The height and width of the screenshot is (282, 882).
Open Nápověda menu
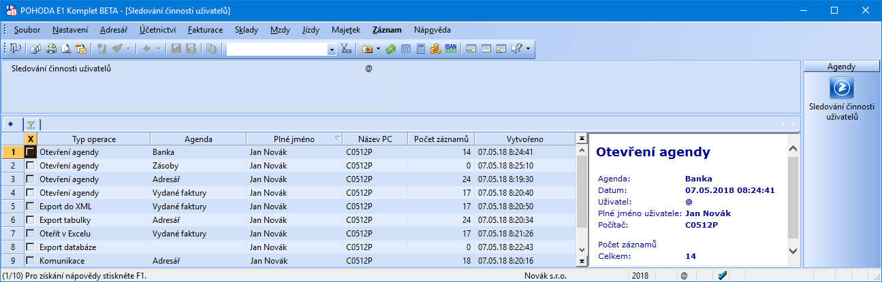[432, 30]
